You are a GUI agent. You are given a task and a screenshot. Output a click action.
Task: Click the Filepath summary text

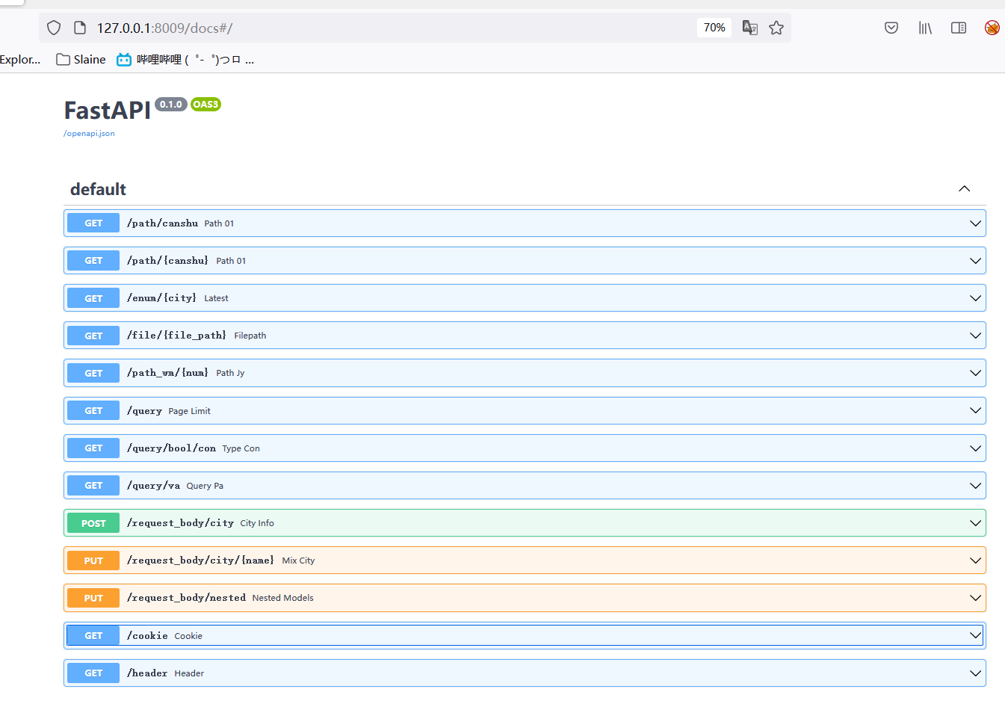250,336
